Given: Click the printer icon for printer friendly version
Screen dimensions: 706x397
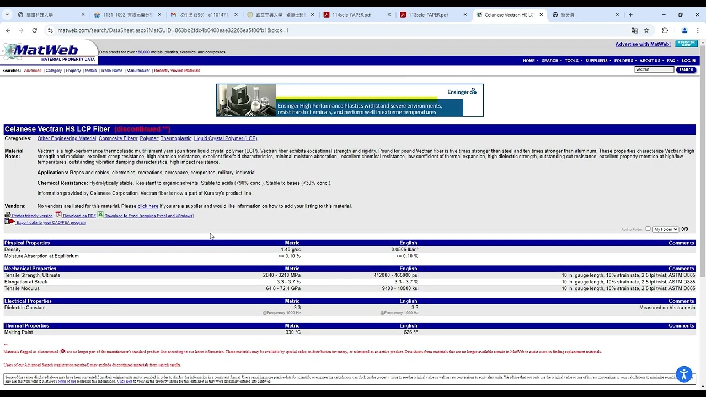Looking at the screenshot, I should [x=8, y=215].
